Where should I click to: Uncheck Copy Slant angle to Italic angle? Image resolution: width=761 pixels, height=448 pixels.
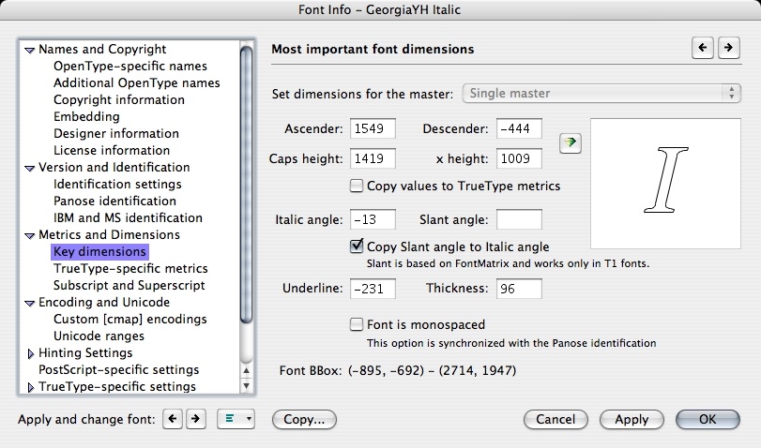(x=357, y=246)
